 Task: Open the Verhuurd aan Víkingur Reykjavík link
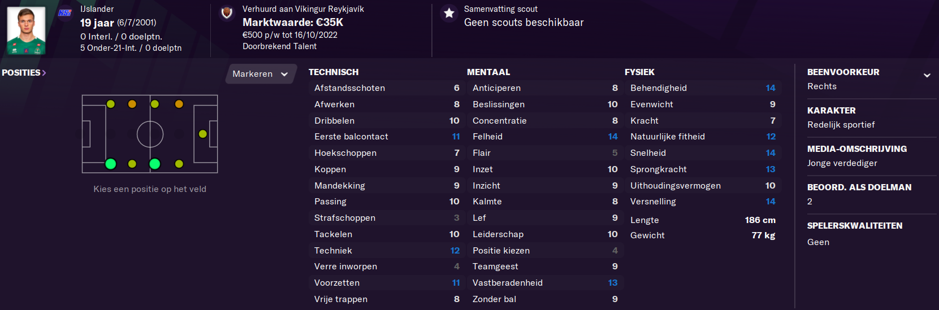[x=303, y=9]
